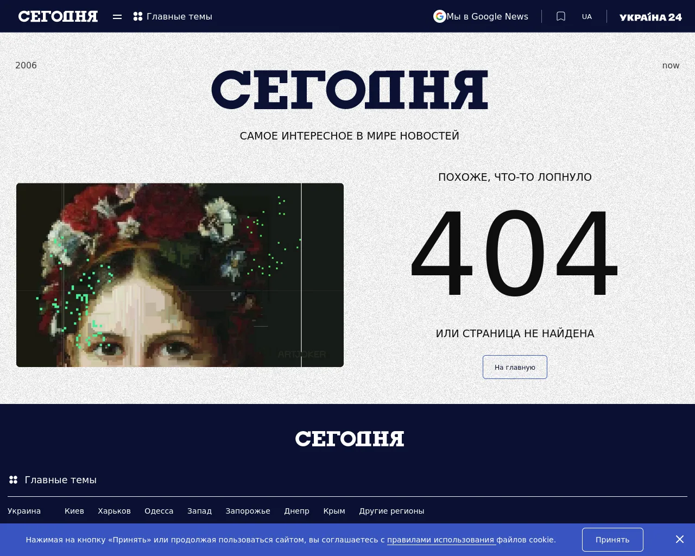
Task: Open the hamburger menu icon
Action: tap(117, 17)
